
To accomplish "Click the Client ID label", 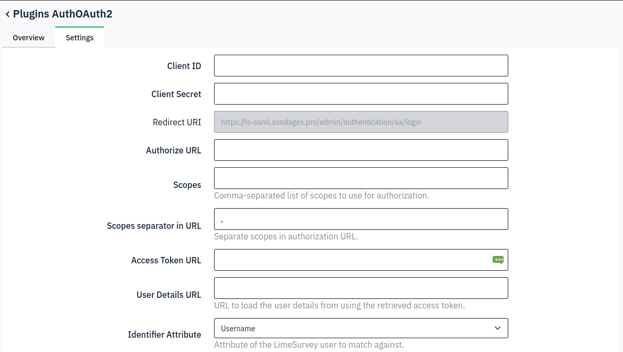I will [x=184, y=66].
